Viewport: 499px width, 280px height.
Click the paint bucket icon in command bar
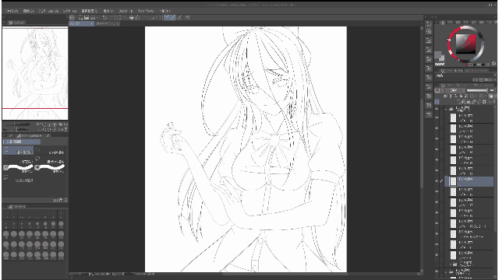[131, 17]
